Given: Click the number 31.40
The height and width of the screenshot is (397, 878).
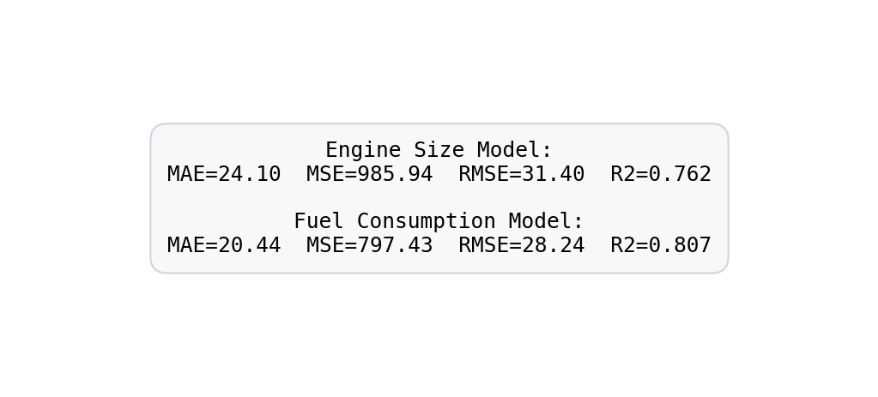Looking at the screenshot, I should [x=553, y=175].
